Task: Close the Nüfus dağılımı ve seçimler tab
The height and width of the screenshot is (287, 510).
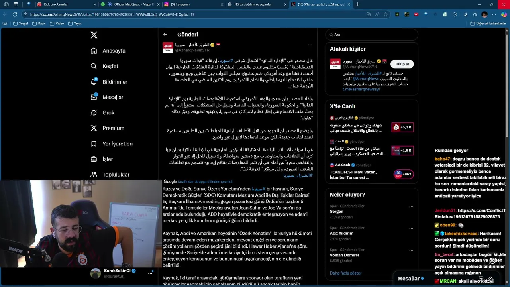Action: [286, 4]
